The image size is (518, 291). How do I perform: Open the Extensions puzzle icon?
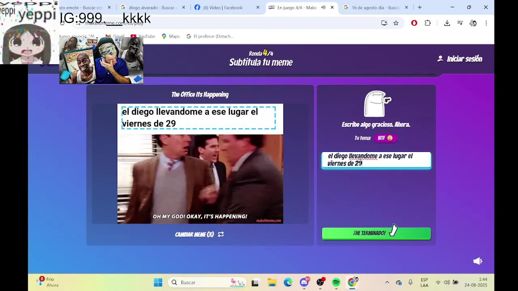coord(428,23)
